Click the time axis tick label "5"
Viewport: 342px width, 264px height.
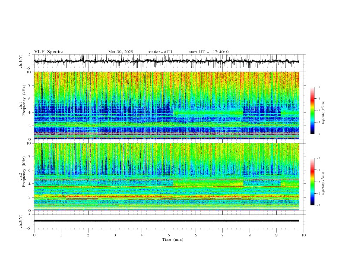pos(169,235)
